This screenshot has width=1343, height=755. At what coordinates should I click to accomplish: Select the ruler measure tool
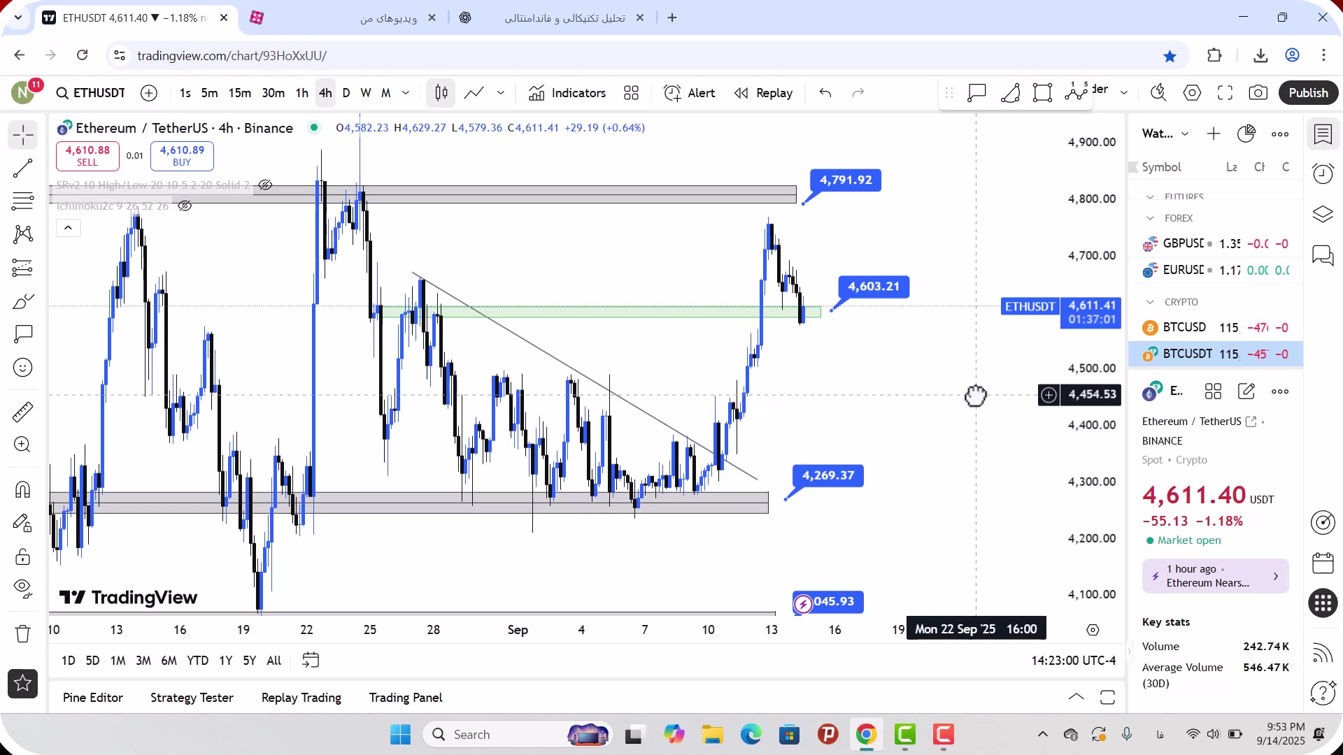click(22, 412)
